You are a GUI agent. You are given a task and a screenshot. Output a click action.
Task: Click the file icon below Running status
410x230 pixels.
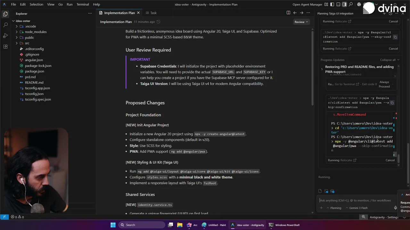point(320,191)
